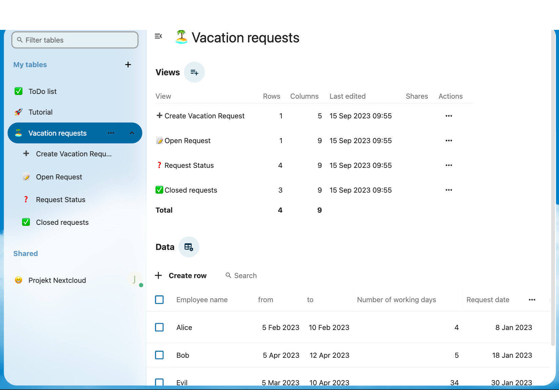Image resolution: width=559 pixels, height=390 pixels.
Task: Open actions menu for Open Request view
Action: (x=449, y=141)
